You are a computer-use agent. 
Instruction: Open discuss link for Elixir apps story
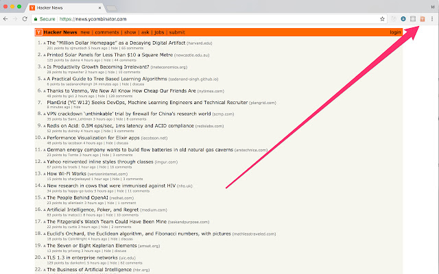[122, 143]
